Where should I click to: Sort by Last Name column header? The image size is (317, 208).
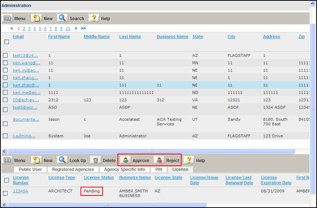[x=130, y=37]
